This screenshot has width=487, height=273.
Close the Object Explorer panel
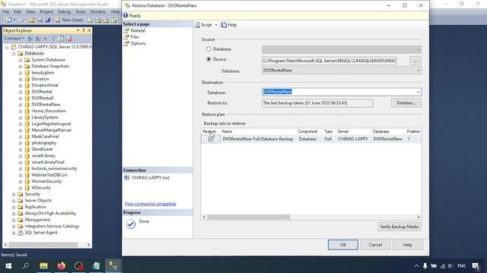click(x=89, y=30)
